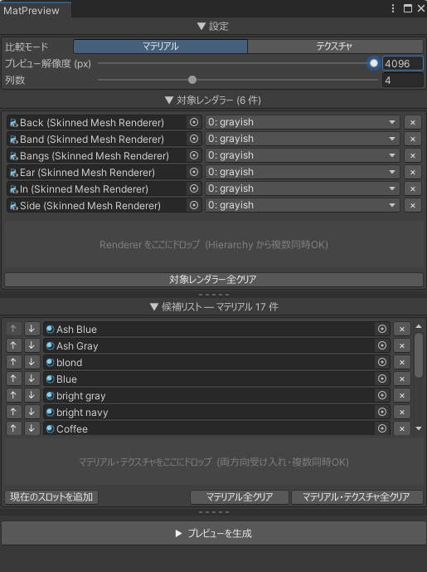
Task: Generate preview with プレビューを生成 button
Action: click(x=214, y=533)
